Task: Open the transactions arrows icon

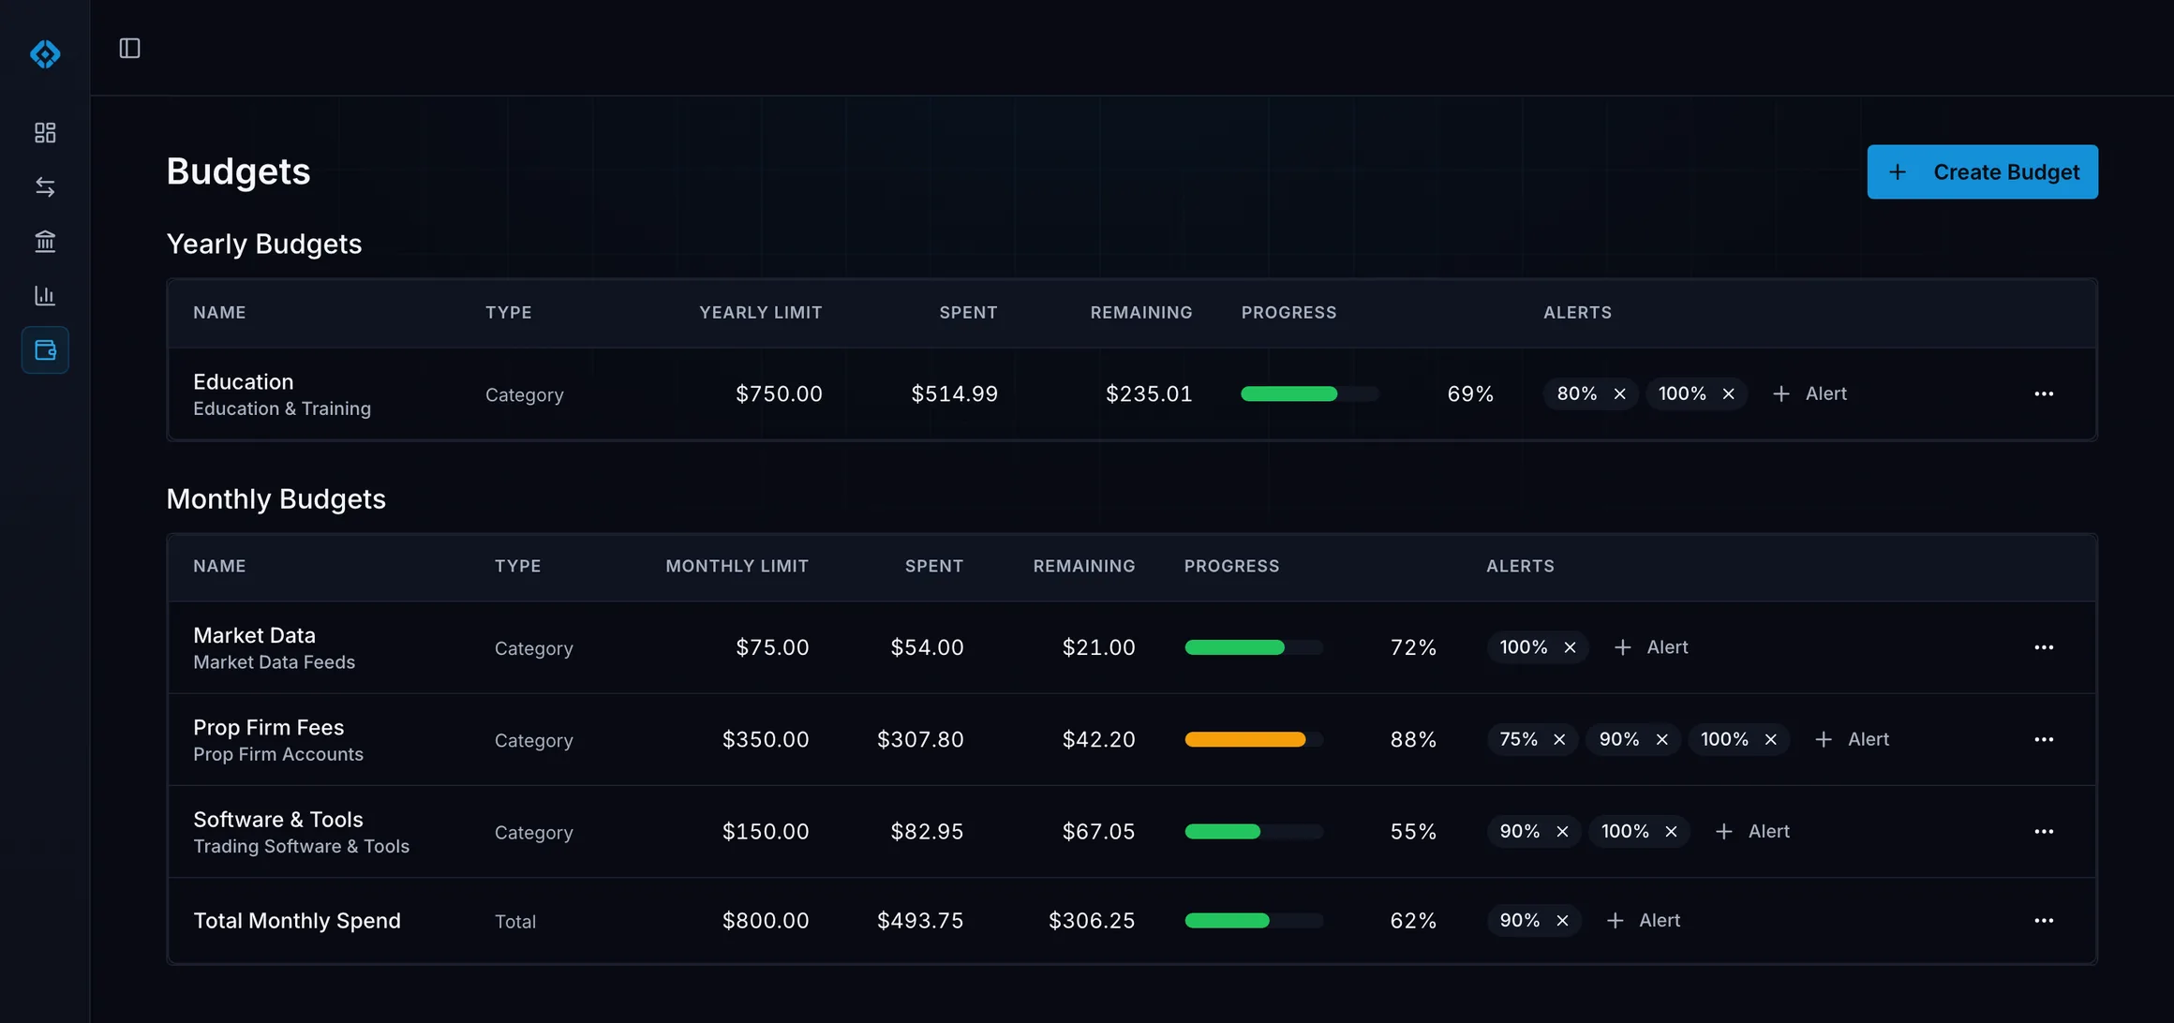Action: coord(45,186)
